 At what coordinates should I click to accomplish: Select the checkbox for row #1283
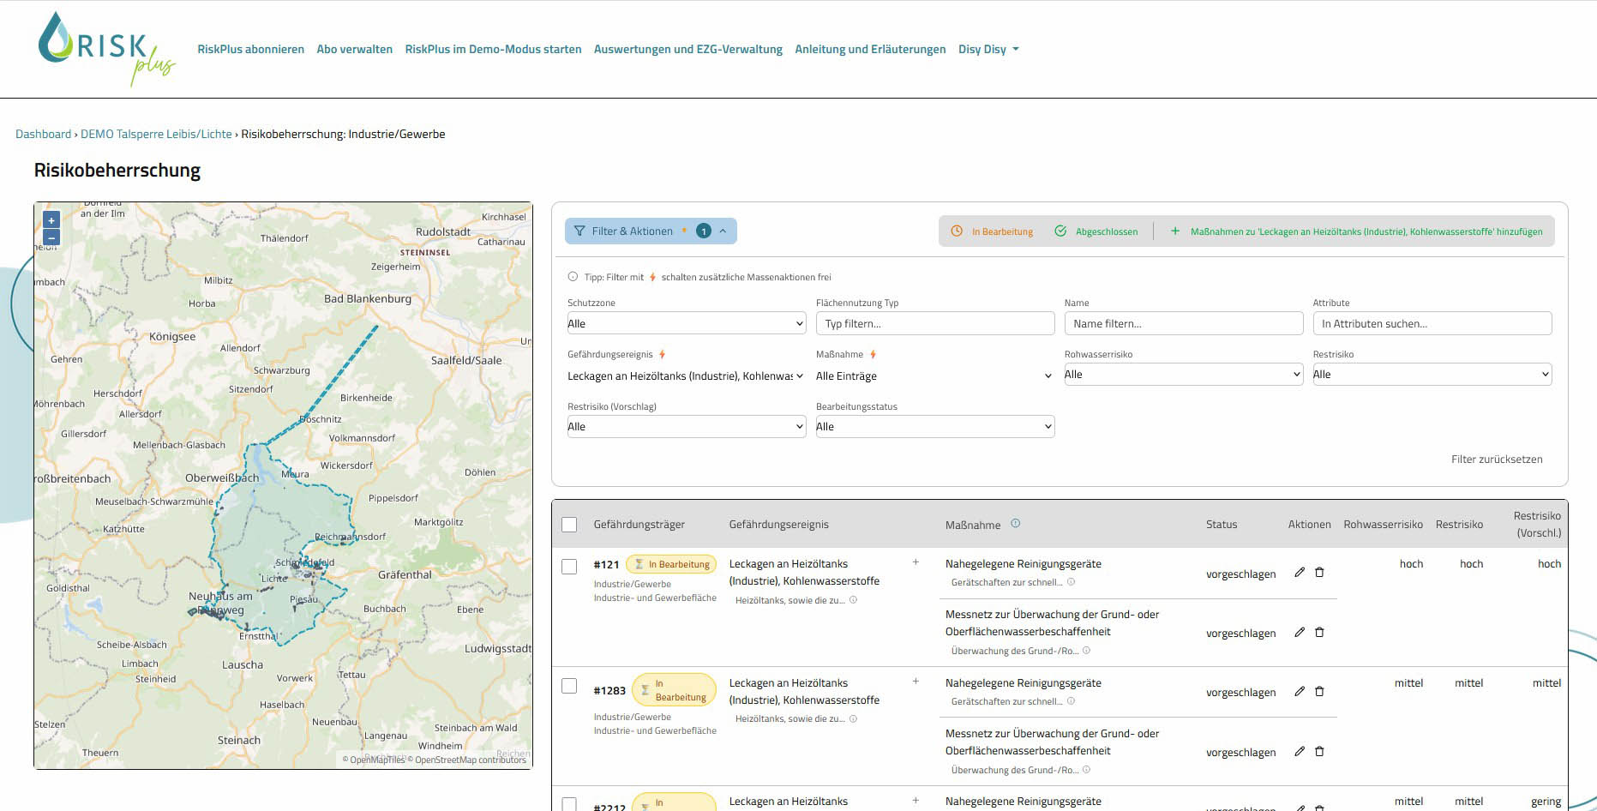[x=569, y=686]
